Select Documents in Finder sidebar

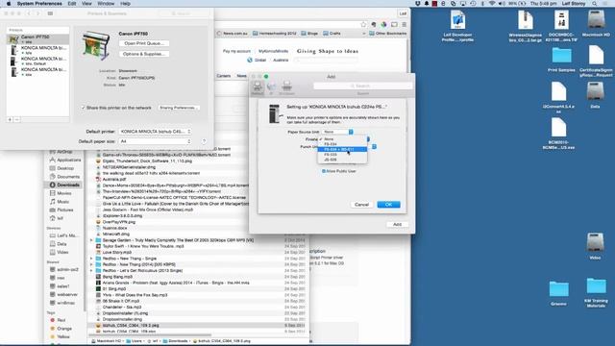coord(64,177)
